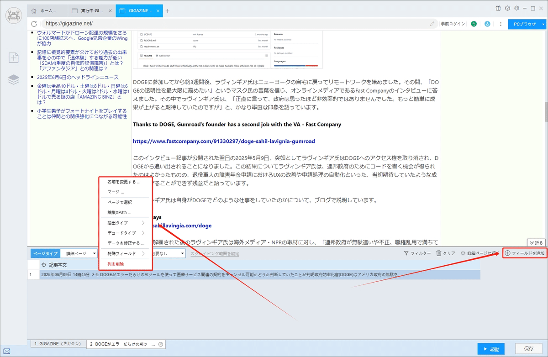This screenshot has width=548, height=357.
Task: Close the DOGE task tab with x icon
Action: click(161, 344)
